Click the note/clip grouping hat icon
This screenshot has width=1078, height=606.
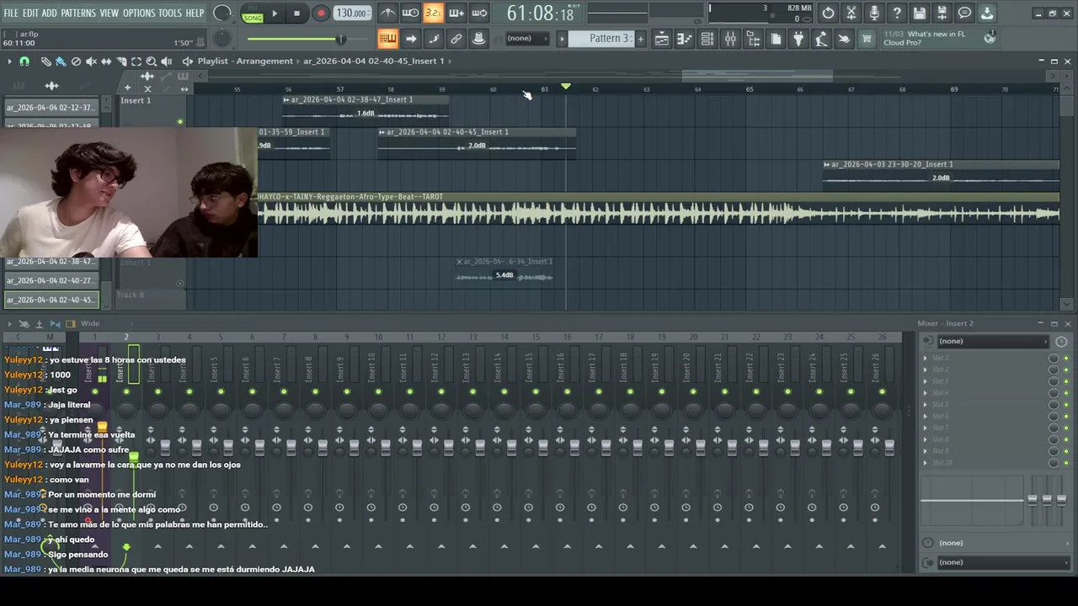[x=478, y=38]
